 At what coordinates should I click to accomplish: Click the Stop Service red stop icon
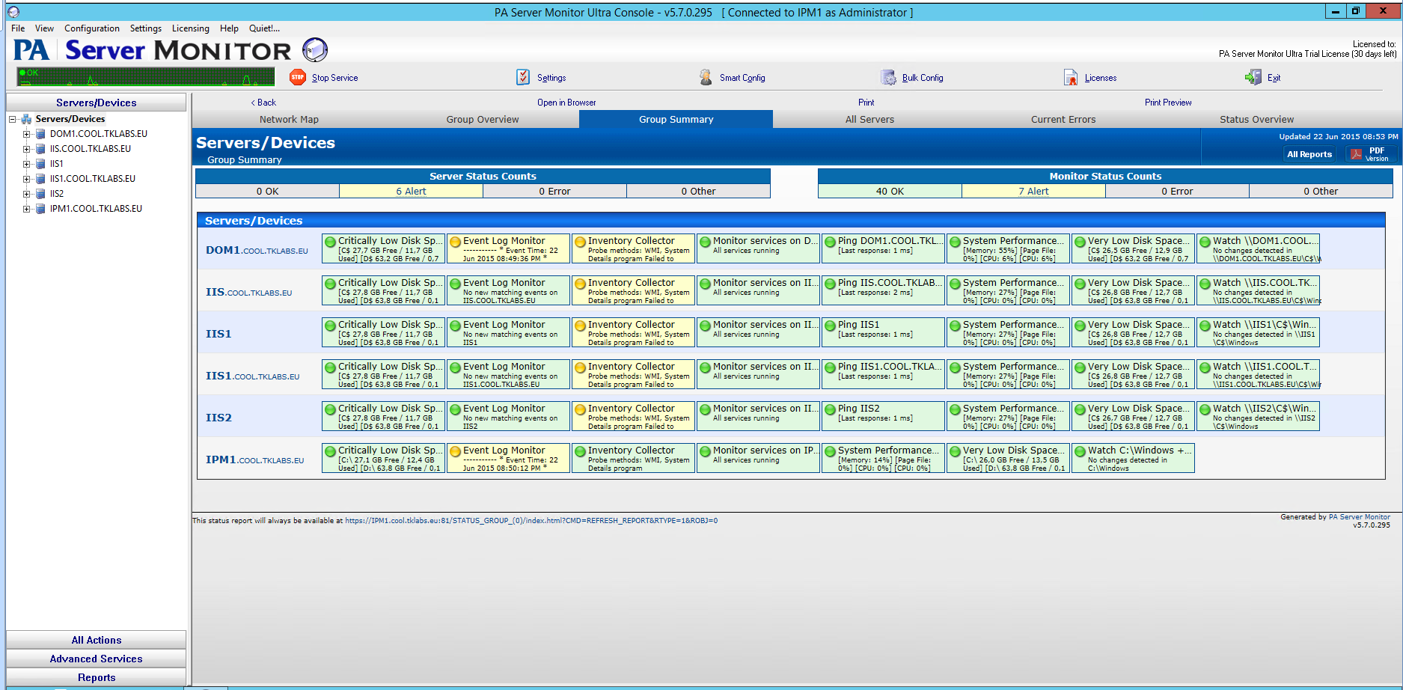click(297, 77)
